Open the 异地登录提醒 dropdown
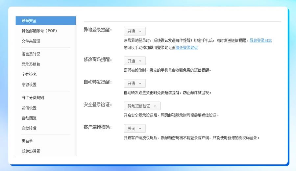Viewport: 296px width, 171px height. (x=135, y=31)
